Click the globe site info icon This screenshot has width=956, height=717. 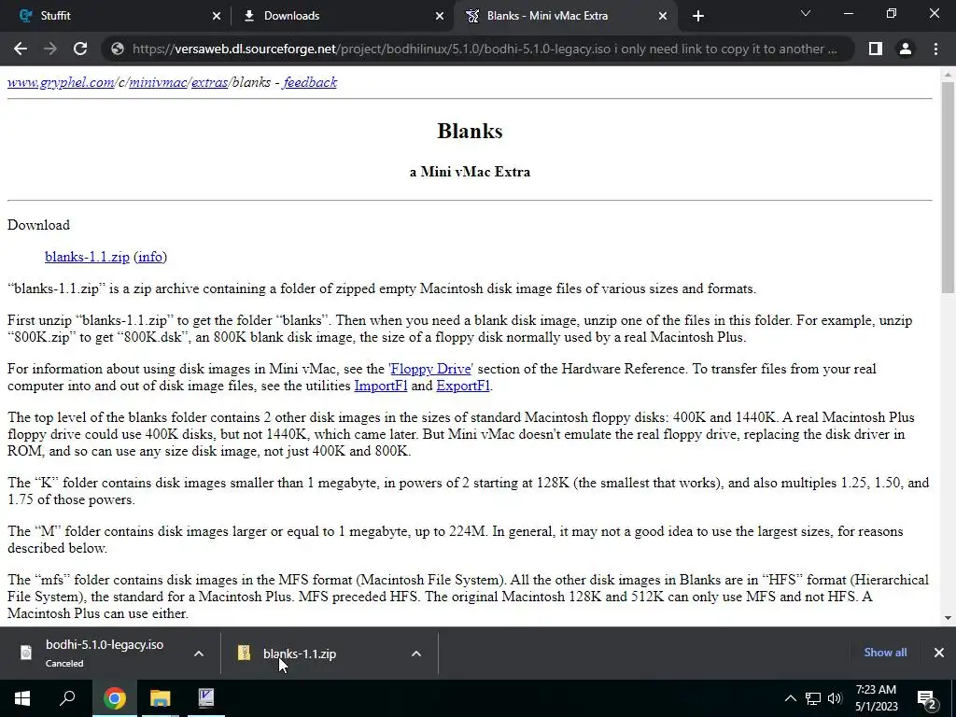[118, 49]
